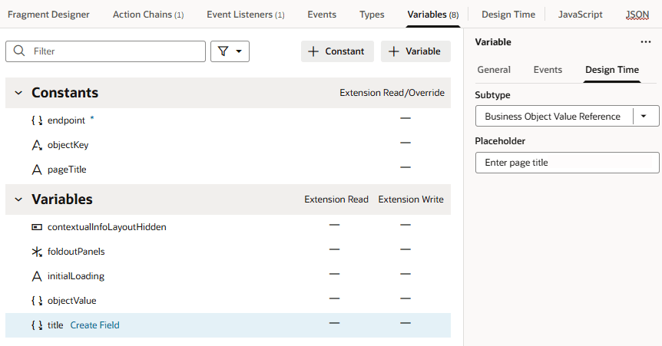Click the string type icon beside objectKey
This screenshot has width=662, height=346.
pos(37,145)
